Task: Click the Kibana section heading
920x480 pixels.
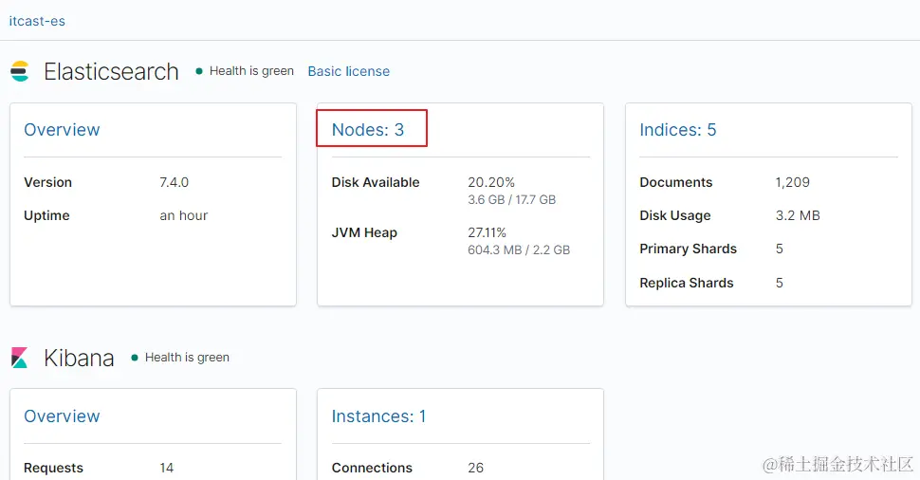Action: point(80,358)
